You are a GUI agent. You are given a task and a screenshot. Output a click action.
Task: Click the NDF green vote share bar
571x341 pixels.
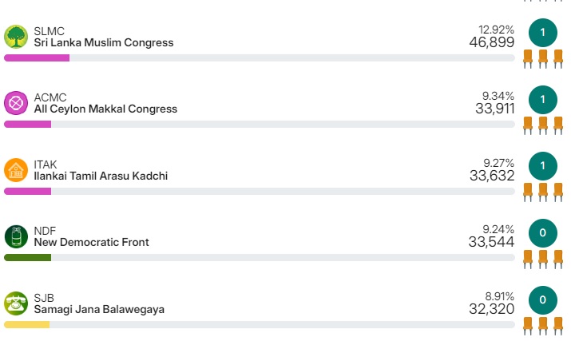[x=27, y=258]
